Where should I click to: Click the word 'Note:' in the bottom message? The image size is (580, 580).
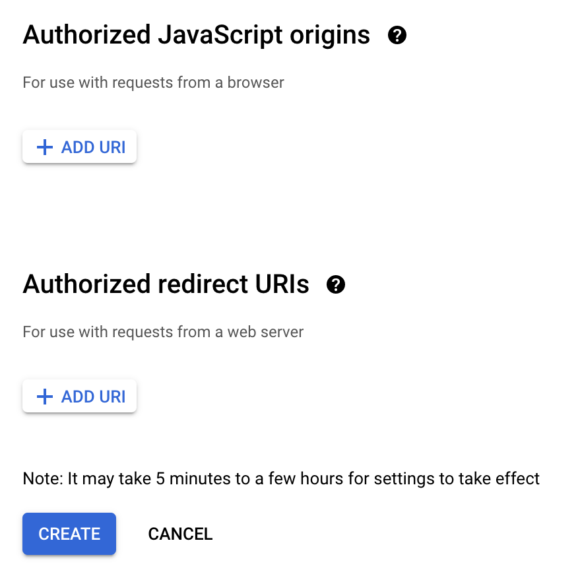[43, 478]
